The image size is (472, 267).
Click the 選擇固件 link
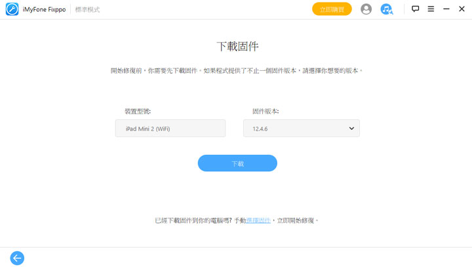(x=258, y=221)
